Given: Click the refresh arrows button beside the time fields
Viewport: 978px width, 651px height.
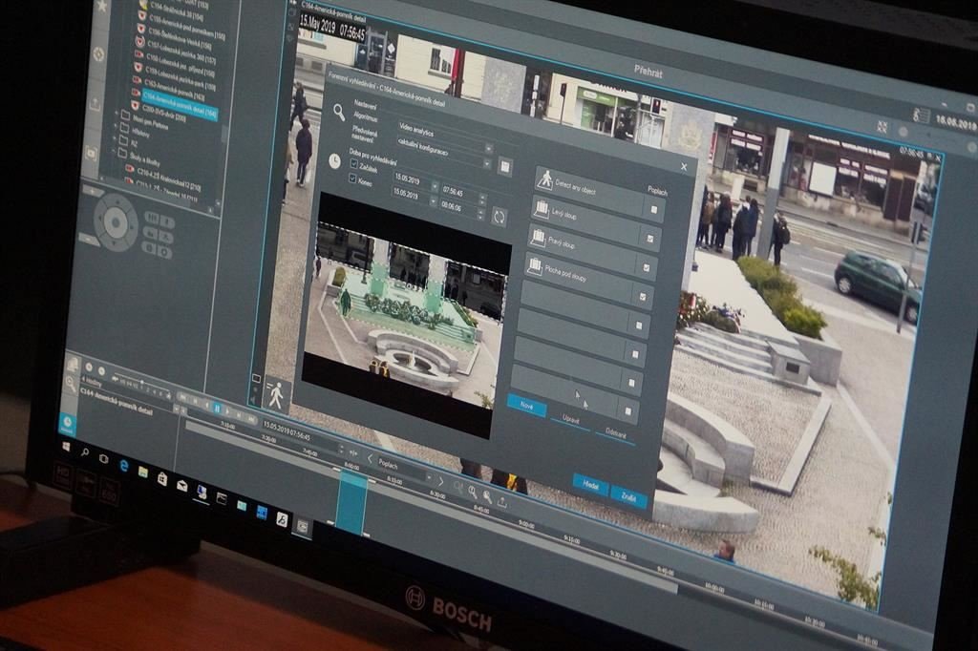Looking at the screenshot, I should tap(499, 217).
